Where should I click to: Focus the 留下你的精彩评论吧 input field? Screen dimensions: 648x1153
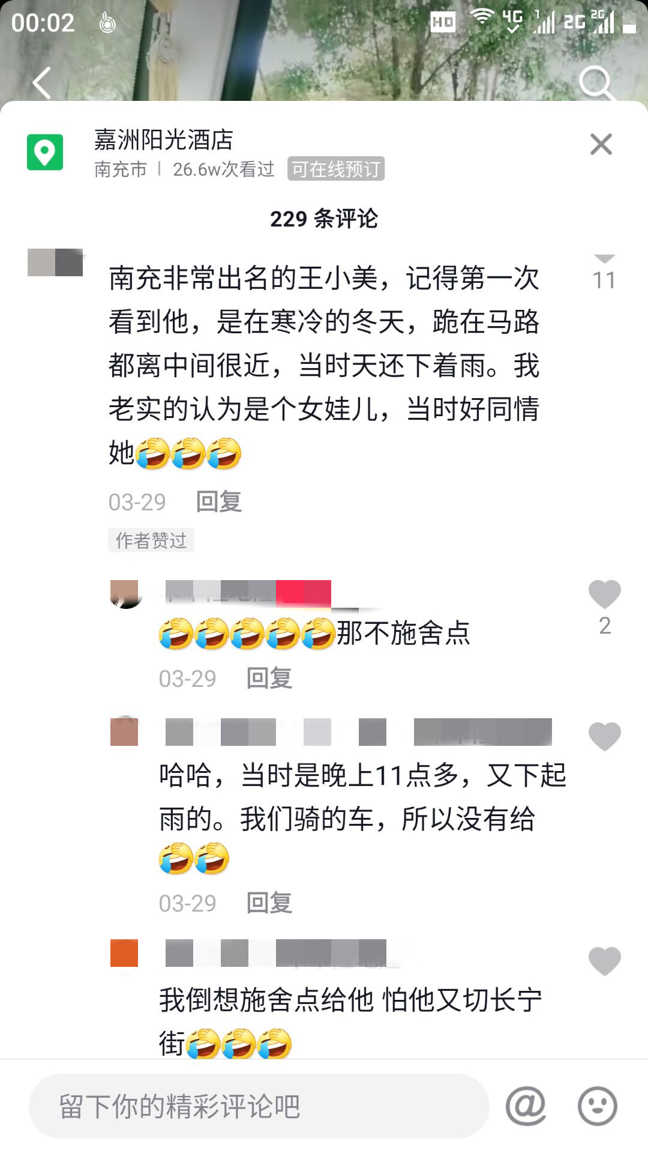259,1106
